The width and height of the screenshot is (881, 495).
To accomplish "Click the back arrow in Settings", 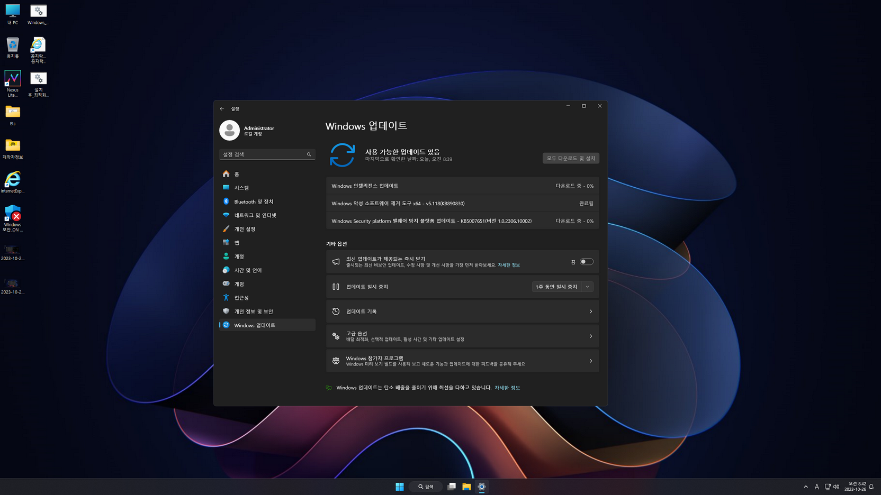I will [x=222, y=108].
